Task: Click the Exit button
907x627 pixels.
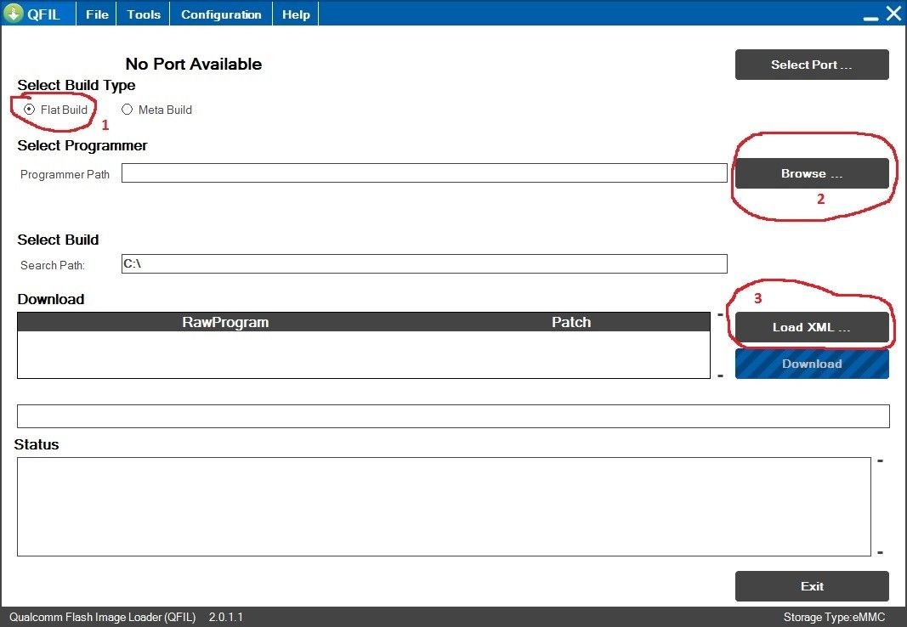Action: click(812, 586)
